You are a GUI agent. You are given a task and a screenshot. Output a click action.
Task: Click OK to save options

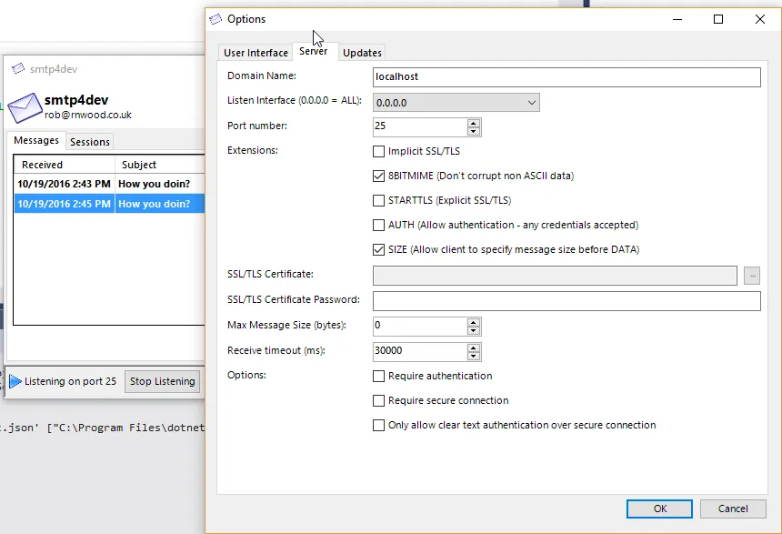click(659, 509)
